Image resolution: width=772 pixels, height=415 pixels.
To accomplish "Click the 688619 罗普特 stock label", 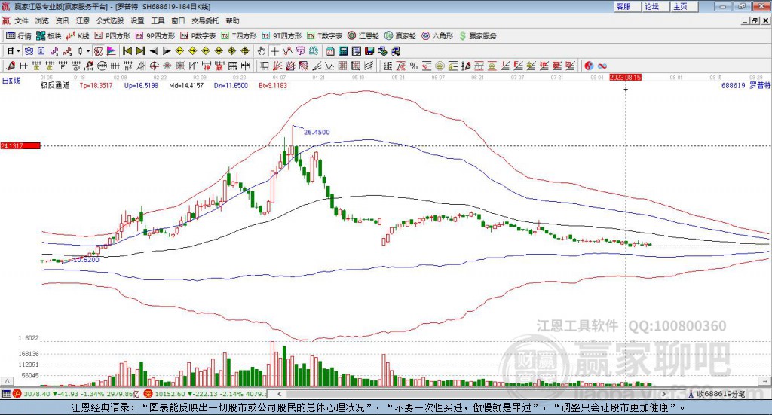I will point(746,85).
